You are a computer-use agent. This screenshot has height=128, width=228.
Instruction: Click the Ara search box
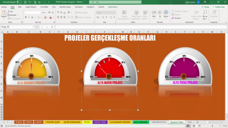click(x=115, y=2)
